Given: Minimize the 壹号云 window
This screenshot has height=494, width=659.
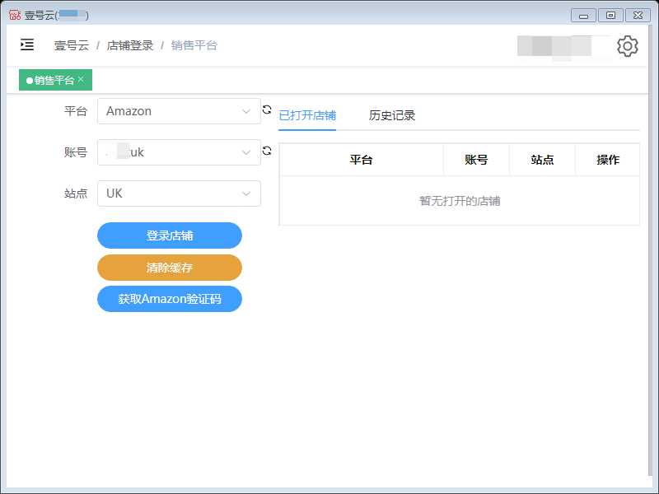Looking at the screenshot, I should tap(583, 16).
